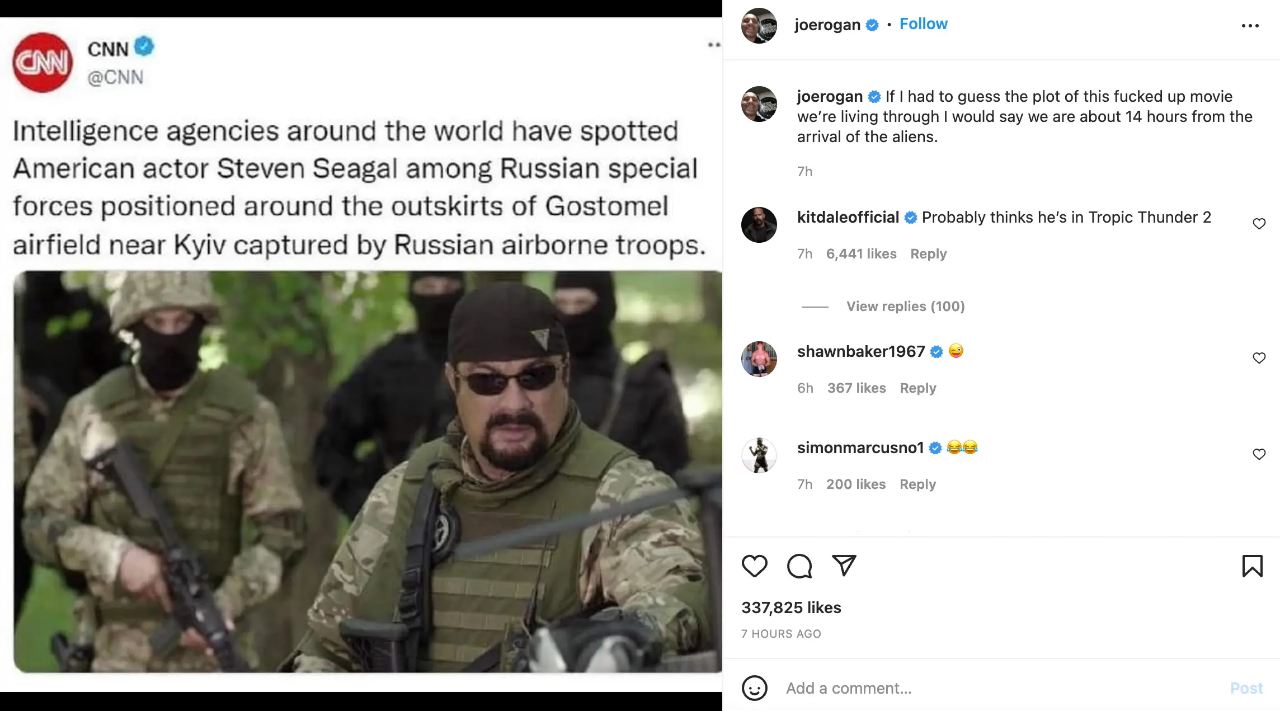Like the post with the heart icon

[755, 567]
